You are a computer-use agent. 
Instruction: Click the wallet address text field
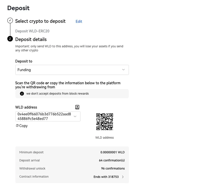(48, 116)
